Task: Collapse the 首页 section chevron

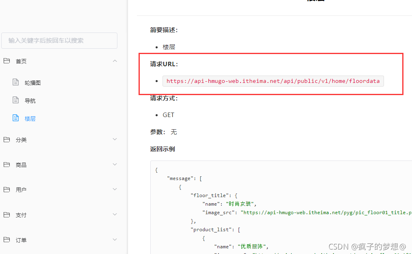Action: pyautogui.click(x=115, y=61)
